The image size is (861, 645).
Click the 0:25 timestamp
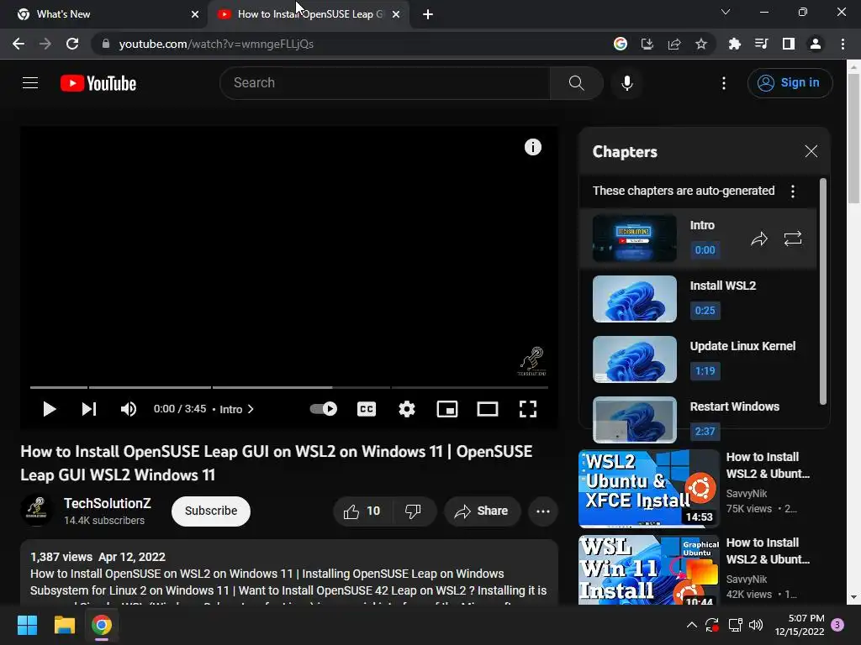click(x=705, y=311)
